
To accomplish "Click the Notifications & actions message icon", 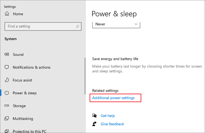I will [x=7, y=67].
